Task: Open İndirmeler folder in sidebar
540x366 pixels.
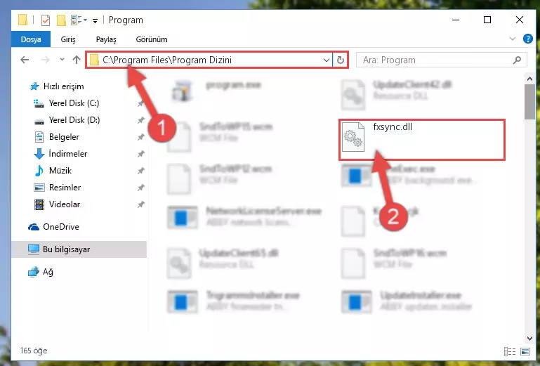Action: 67,154
